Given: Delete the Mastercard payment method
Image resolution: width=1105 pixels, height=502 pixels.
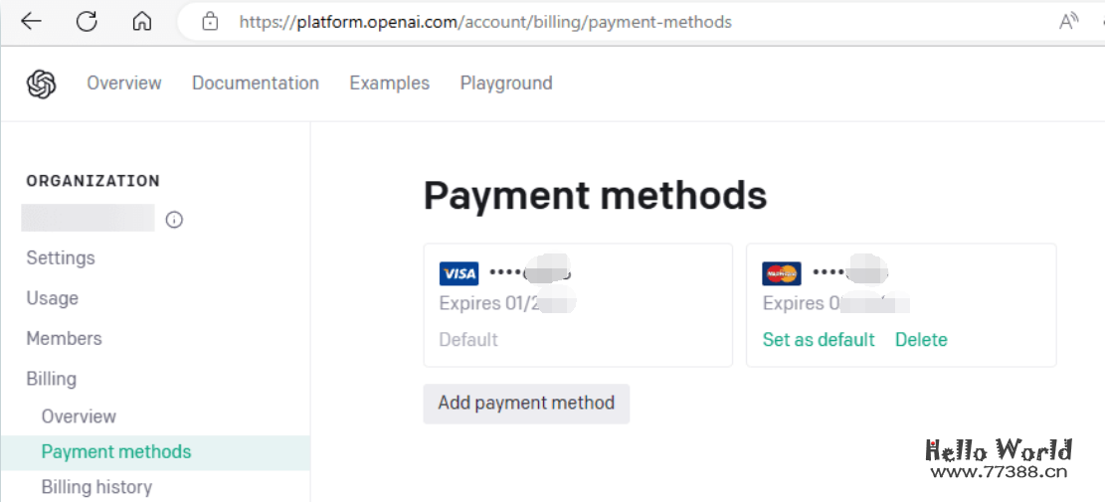Looking at the screenshot, I should click(921, 340).
